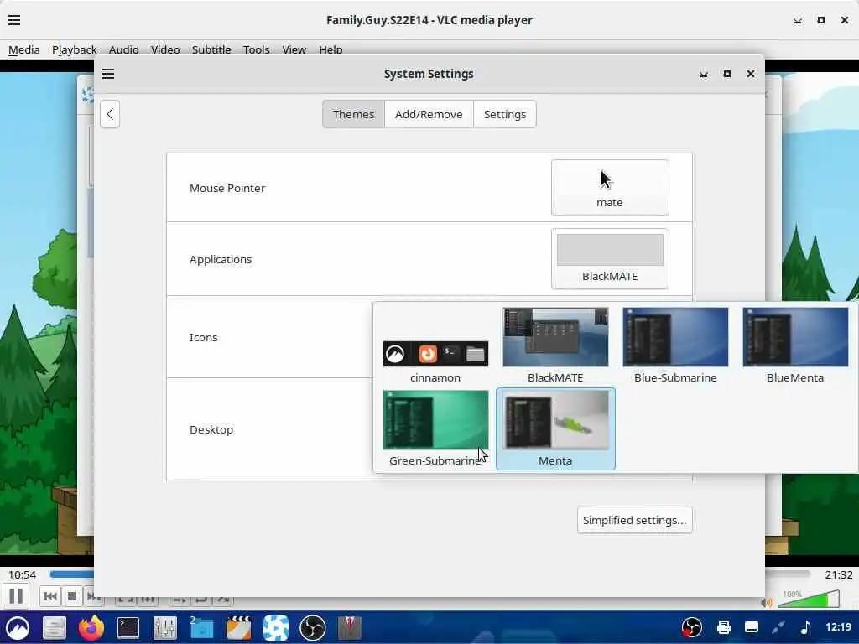Click the VLC mute speaker icon

click(766, 602)
